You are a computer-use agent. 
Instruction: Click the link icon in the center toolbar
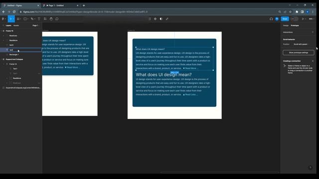click(x=167, y=19)
